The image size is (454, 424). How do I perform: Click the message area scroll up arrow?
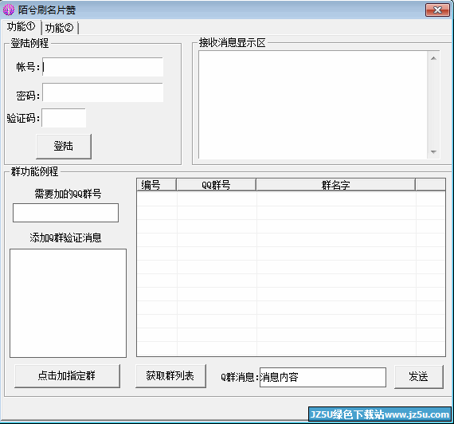433,58
